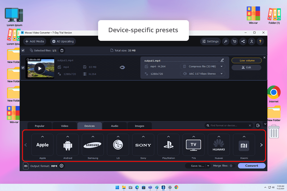Click the Save to button

tap(197, 166)
